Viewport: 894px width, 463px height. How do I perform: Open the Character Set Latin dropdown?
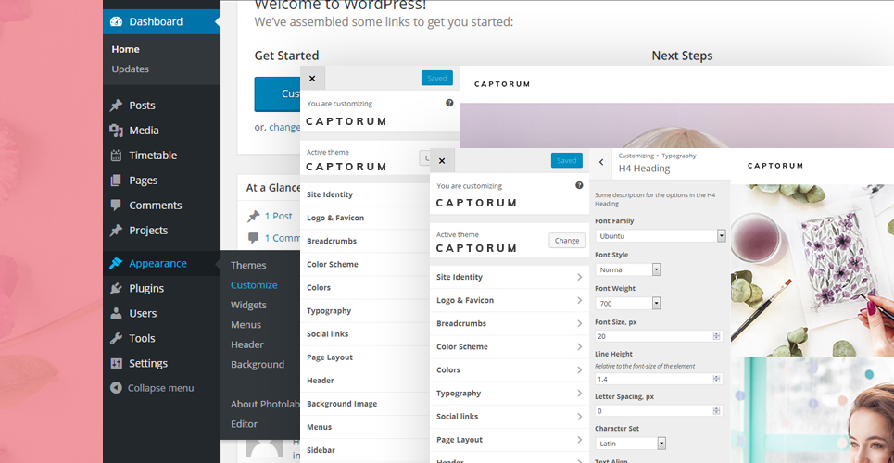click(630, 443)
